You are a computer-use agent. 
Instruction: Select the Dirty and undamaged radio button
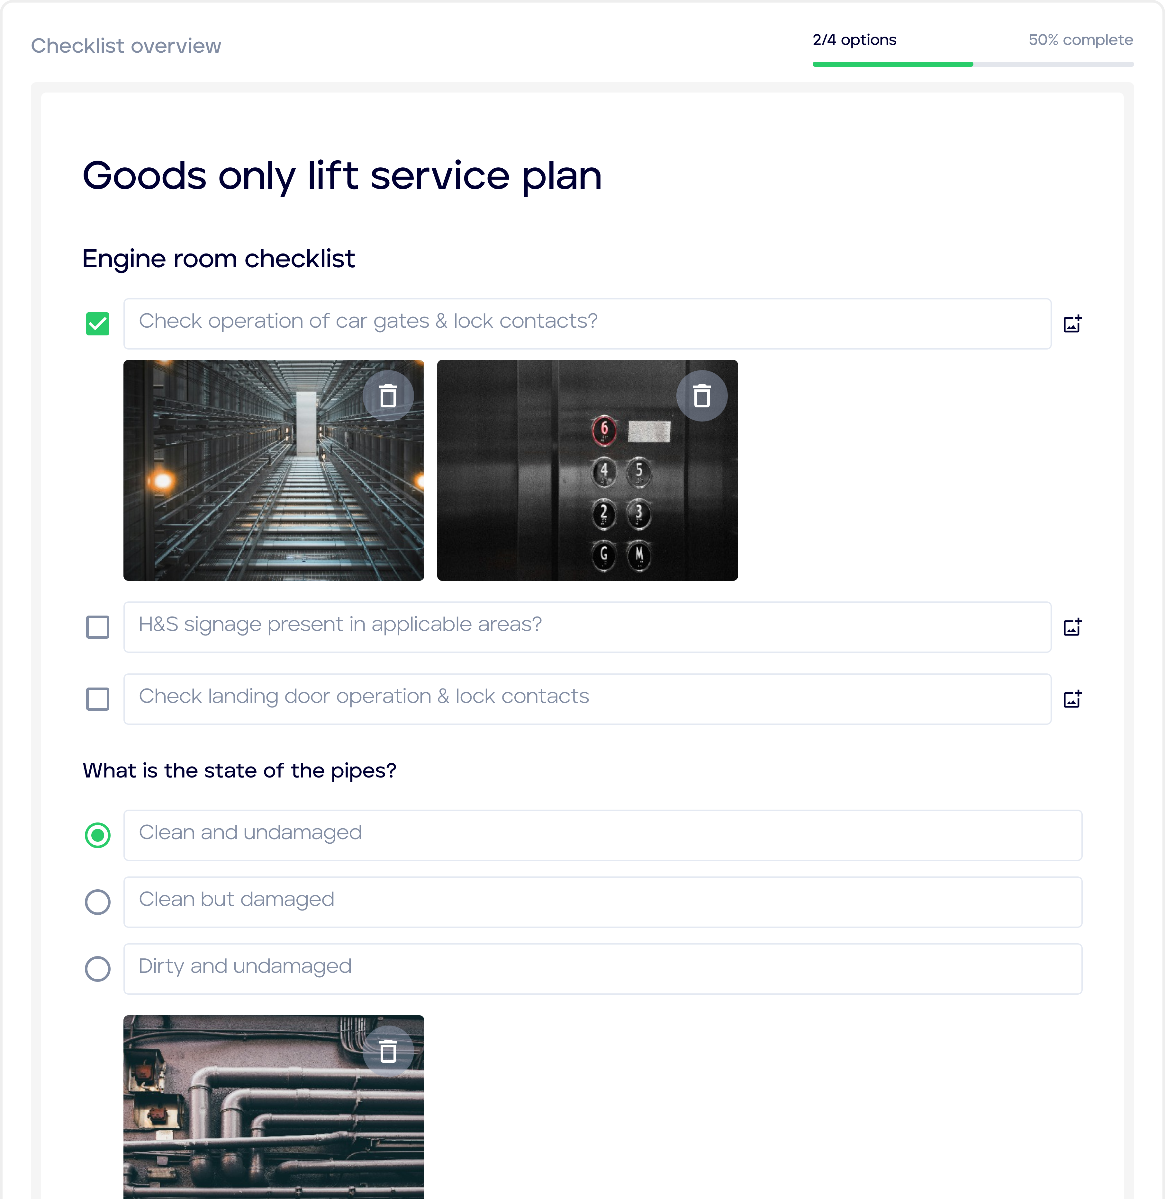(98, 968)
